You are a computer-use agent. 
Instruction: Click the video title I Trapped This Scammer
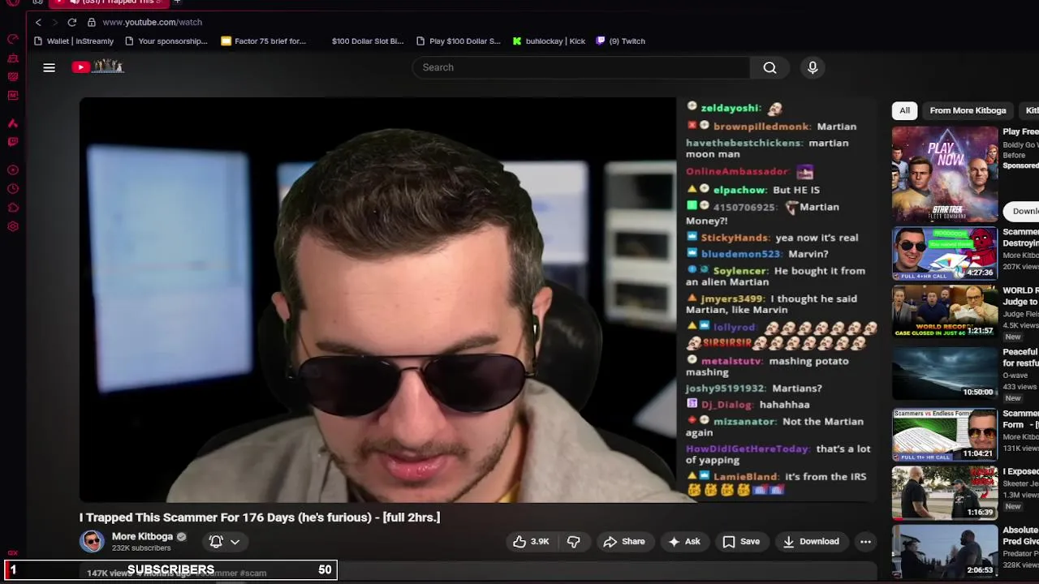pos(260,517)
